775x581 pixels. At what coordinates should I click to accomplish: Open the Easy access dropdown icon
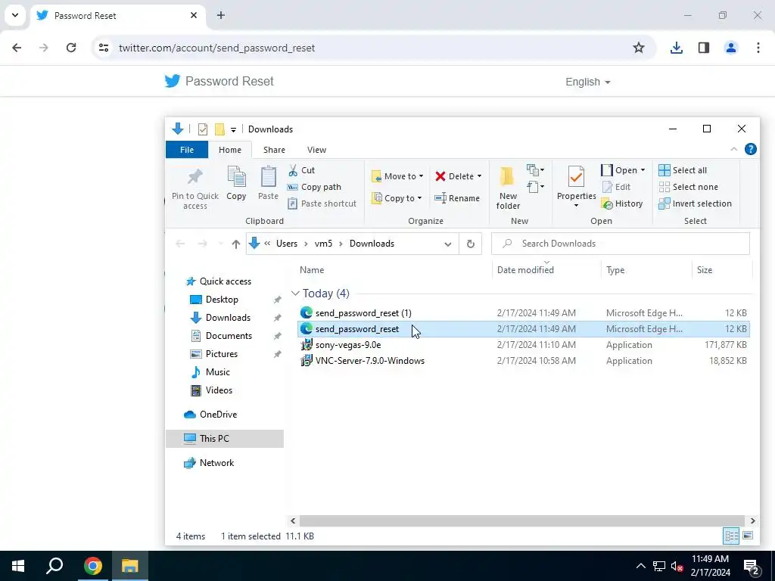[x=535, y=187]
